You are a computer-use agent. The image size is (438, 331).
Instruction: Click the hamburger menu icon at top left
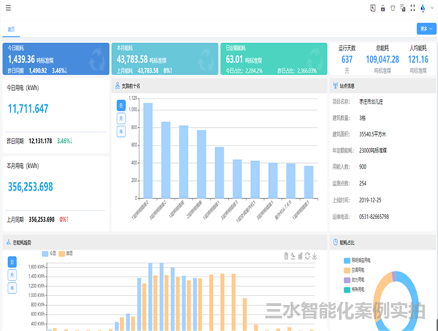pyautogui.click(x=8, y=8)
